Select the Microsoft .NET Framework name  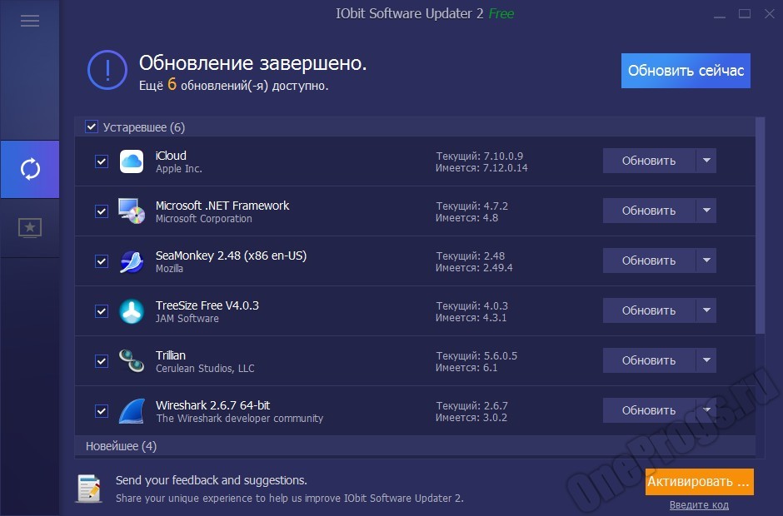click(222, 206)
